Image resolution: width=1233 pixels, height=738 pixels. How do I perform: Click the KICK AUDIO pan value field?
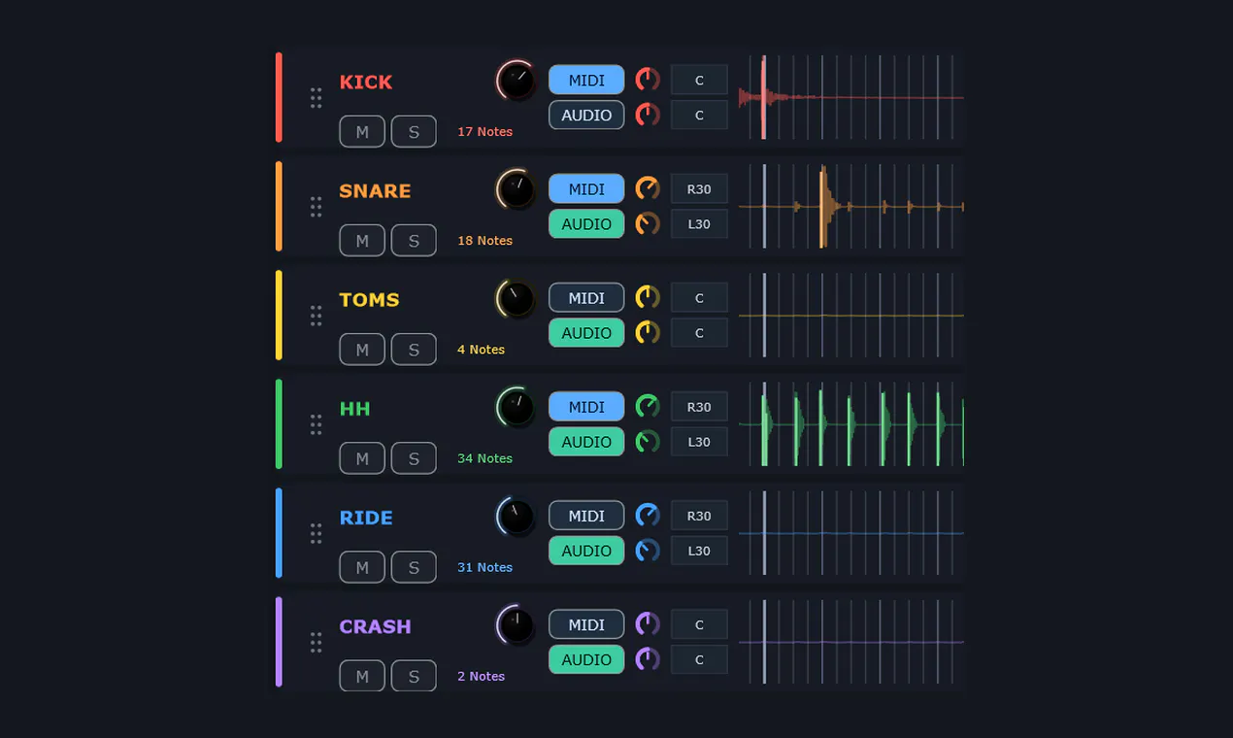(x=699, y=116)
